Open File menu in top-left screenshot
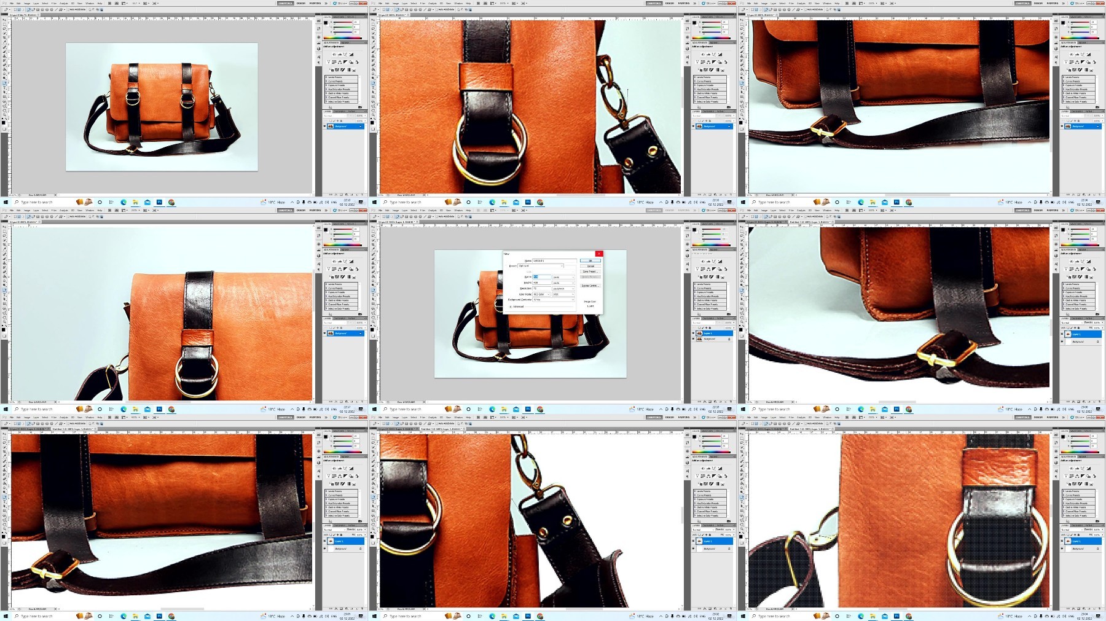The height and width of the screenshot is (621, 1106). coord(12,3)
